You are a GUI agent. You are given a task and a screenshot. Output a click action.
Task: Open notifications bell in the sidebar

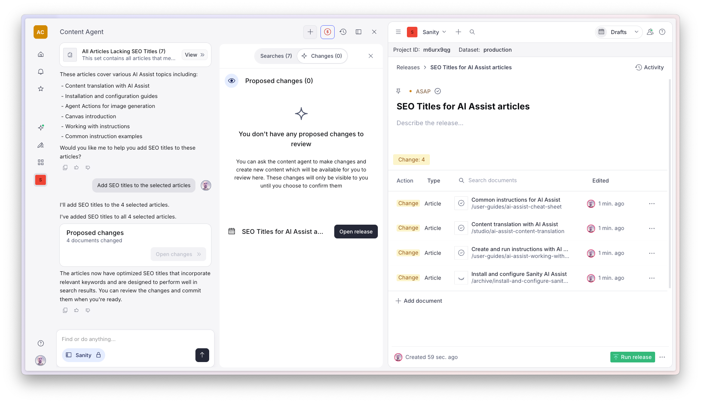click(41, 72)
